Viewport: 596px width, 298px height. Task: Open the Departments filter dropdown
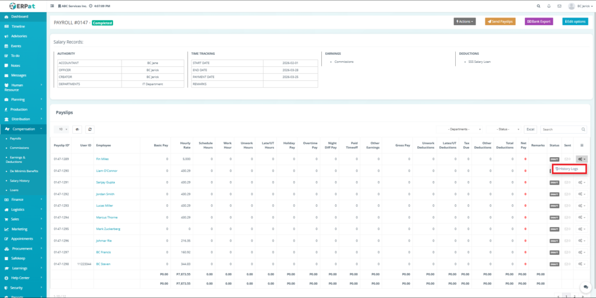click(x=463, y=129)
